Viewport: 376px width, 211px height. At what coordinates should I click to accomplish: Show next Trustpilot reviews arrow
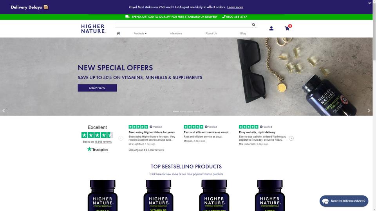point(291,138)
